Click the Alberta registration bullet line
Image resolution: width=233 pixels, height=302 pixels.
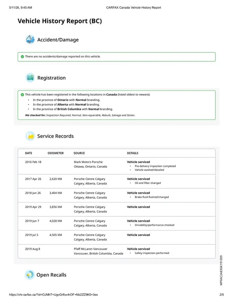click(66, 104)
